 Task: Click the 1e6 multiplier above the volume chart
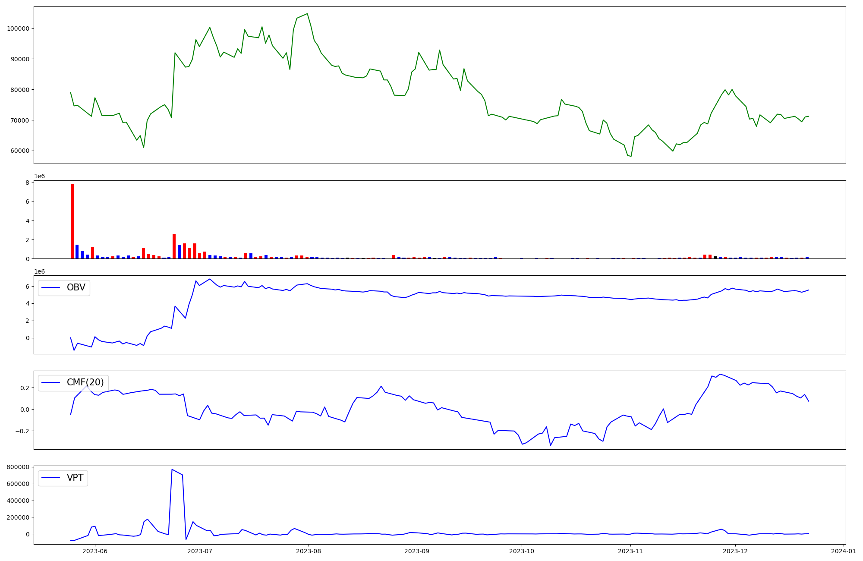tap(39, 176)
